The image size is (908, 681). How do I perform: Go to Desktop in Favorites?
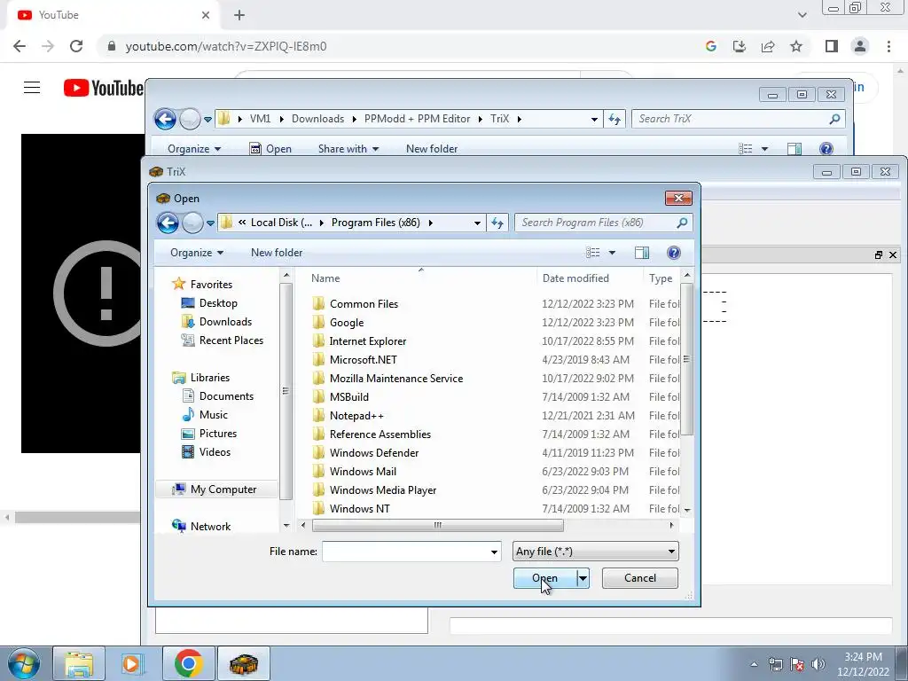click(x=218, y=303)
